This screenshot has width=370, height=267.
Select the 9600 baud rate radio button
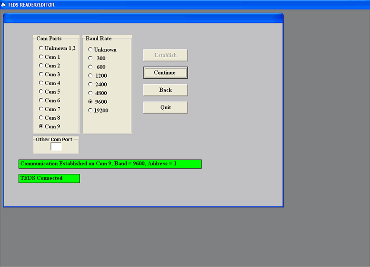[x=90, y=102]
